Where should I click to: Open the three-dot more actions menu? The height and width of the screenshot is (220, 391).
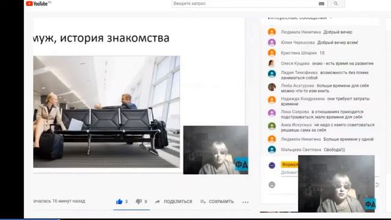click(x=246, y=202)
